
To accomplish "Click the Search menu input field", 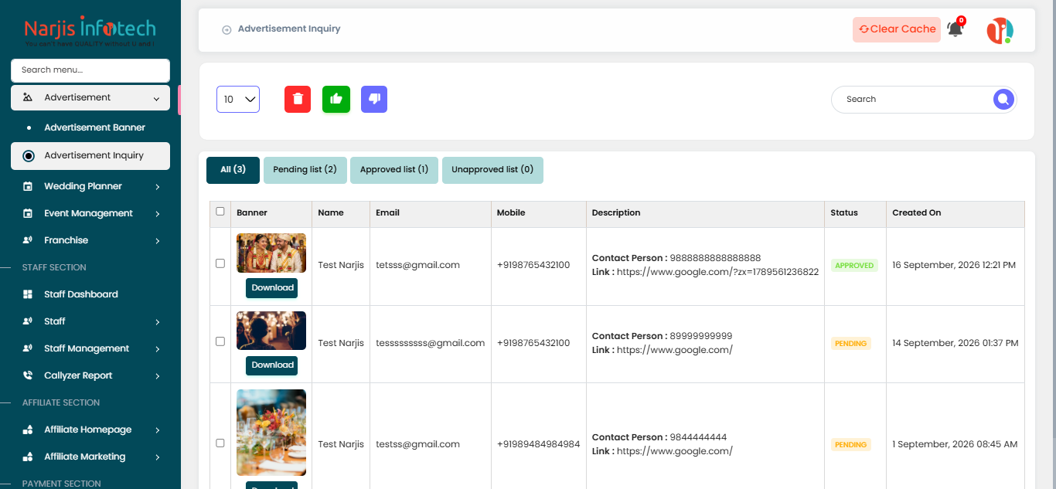I will [90, 70].
